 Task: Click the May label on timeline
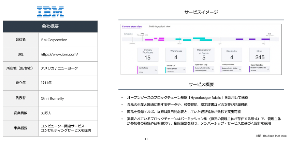(x=263, y=44)
